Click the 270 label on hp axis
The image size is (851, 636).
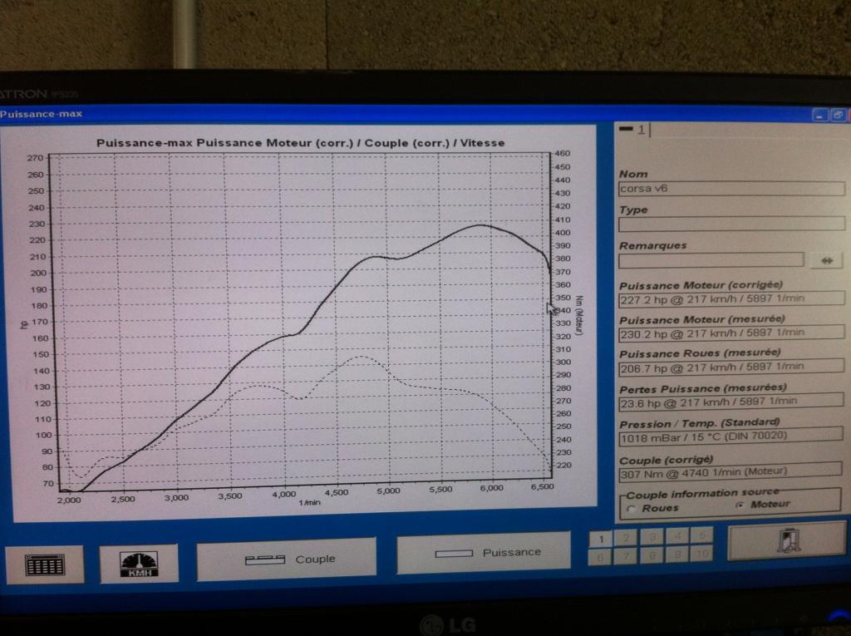(35, 158)
